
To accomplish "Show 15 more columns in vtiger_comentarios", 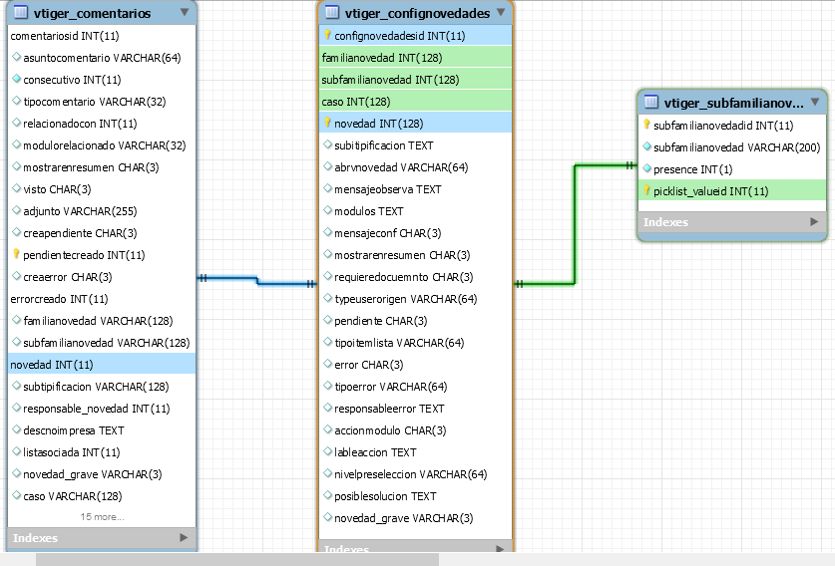I will click(x=102, y=516).
